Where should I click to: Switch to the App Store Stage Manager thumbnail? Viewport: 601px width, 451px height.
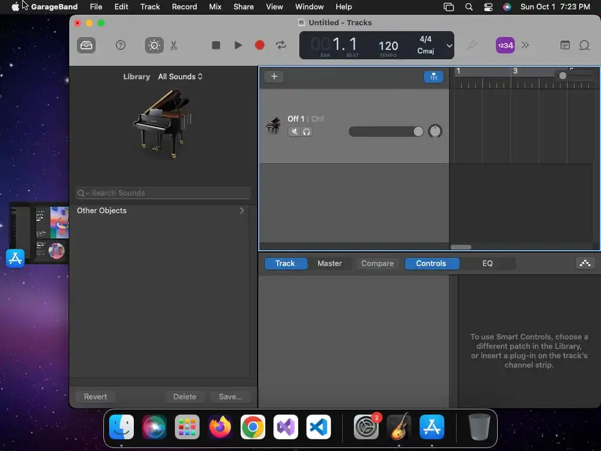tap(38, 234)
